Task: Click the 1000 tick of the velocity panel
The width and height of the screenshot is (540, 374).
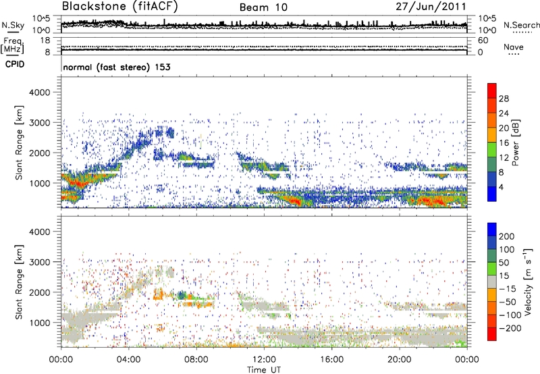Action: [x=40, y=323]
